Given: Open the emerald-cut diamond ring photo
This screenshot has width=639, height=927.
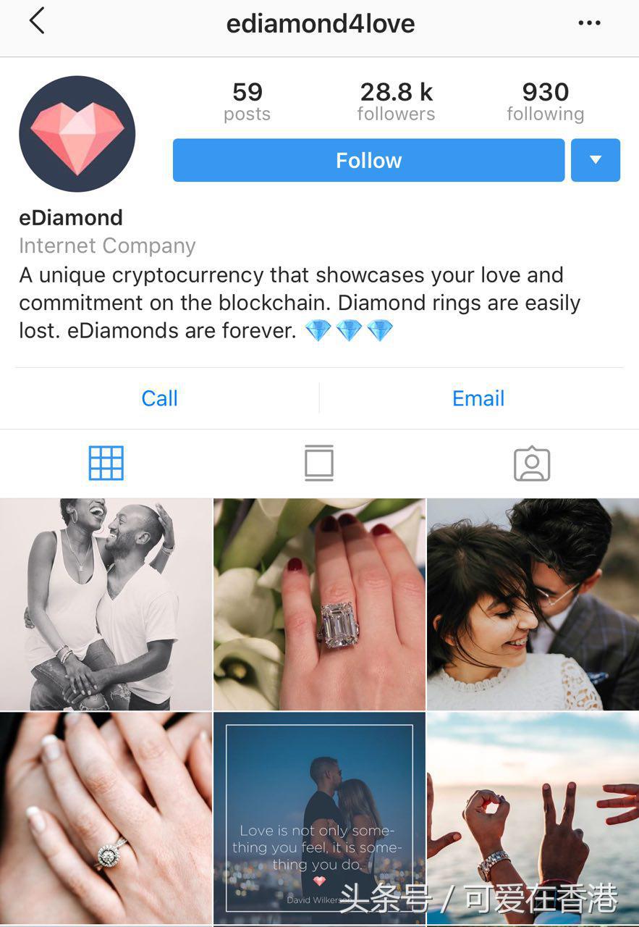Looking at the screenshot, I should point(319,604).
